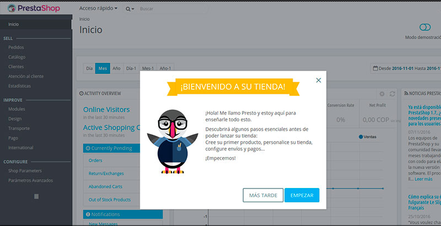
Task: Open Atención al cliente menu
Action: click(26, 76)
